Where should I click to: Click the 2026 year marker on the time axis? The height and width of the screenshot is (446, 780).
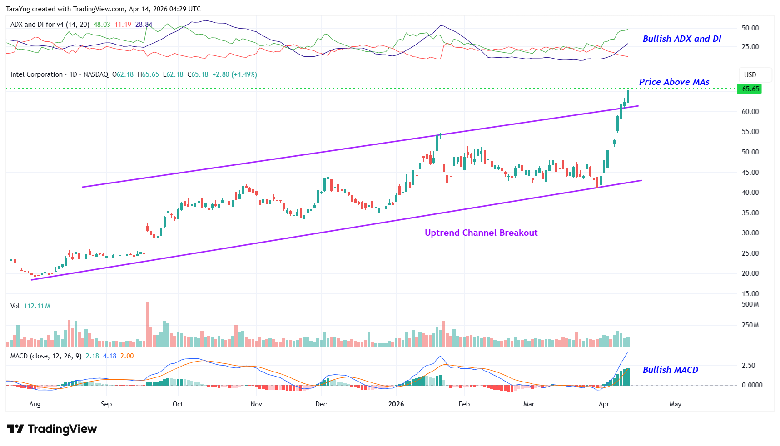(396, 404)
